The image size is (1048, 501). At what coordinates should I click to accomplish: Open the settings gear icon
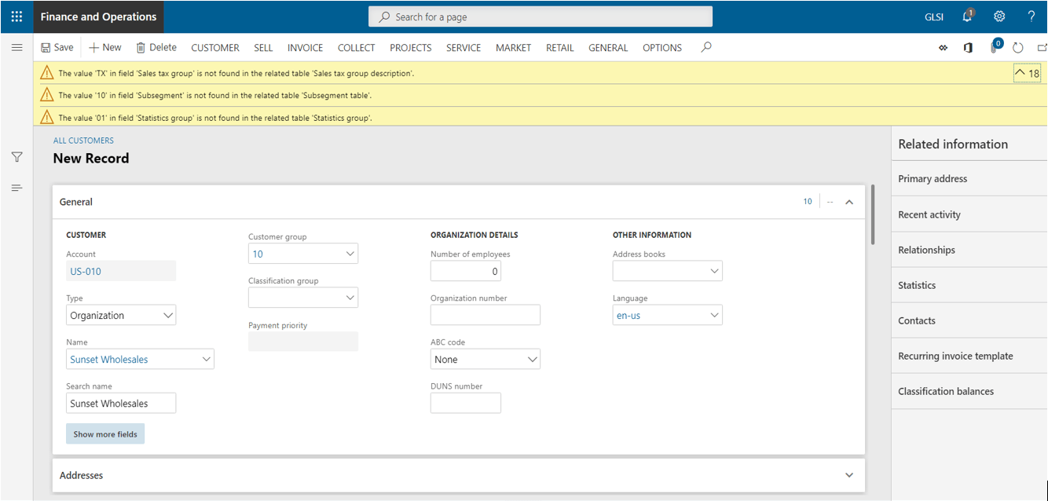click(999, 16)
